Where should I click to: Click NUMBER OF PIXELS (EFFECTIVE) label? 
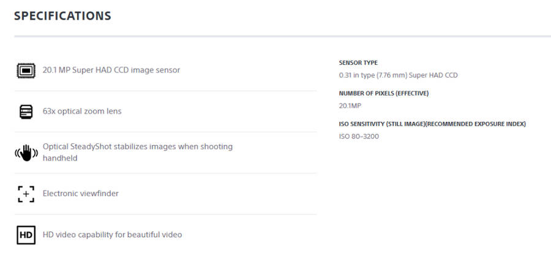tap(383, 93)
